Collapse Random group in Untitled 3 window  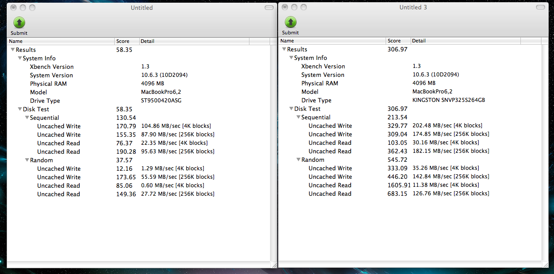pyautogui.click(x=298, y=160)
